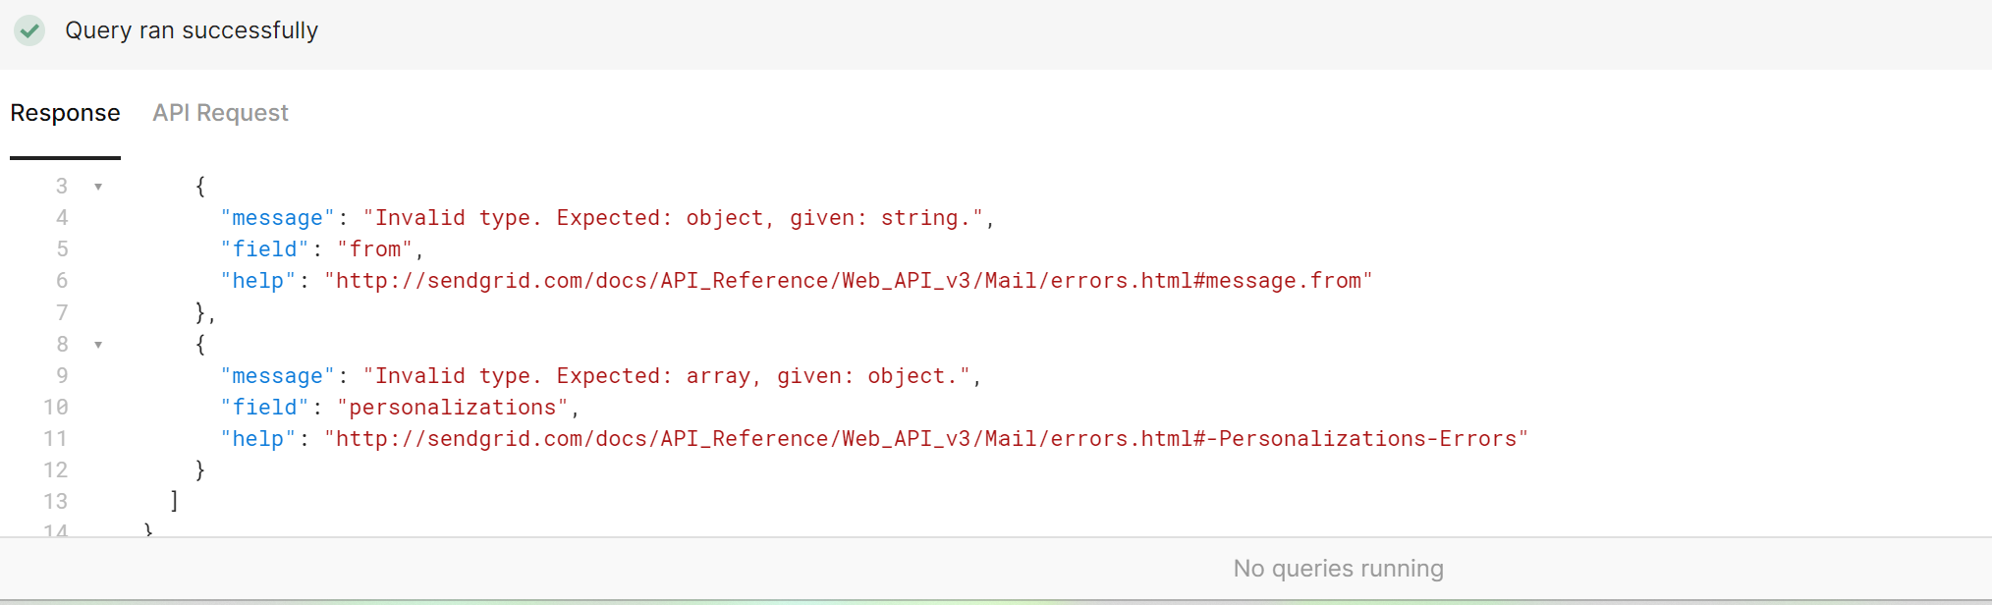Image resolution: width=1992 pixels, height=605 pixels.
Task: Click the errors.html#message.from help URL
Action: click(848, 281)
